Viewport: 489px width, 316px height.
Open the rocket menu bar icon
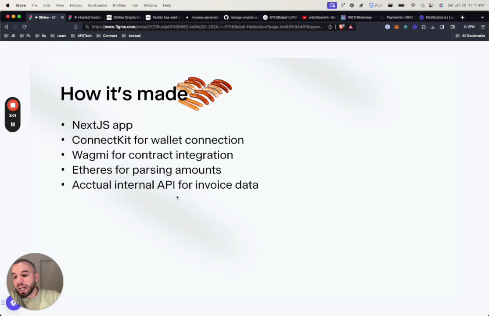coord(361,5)
